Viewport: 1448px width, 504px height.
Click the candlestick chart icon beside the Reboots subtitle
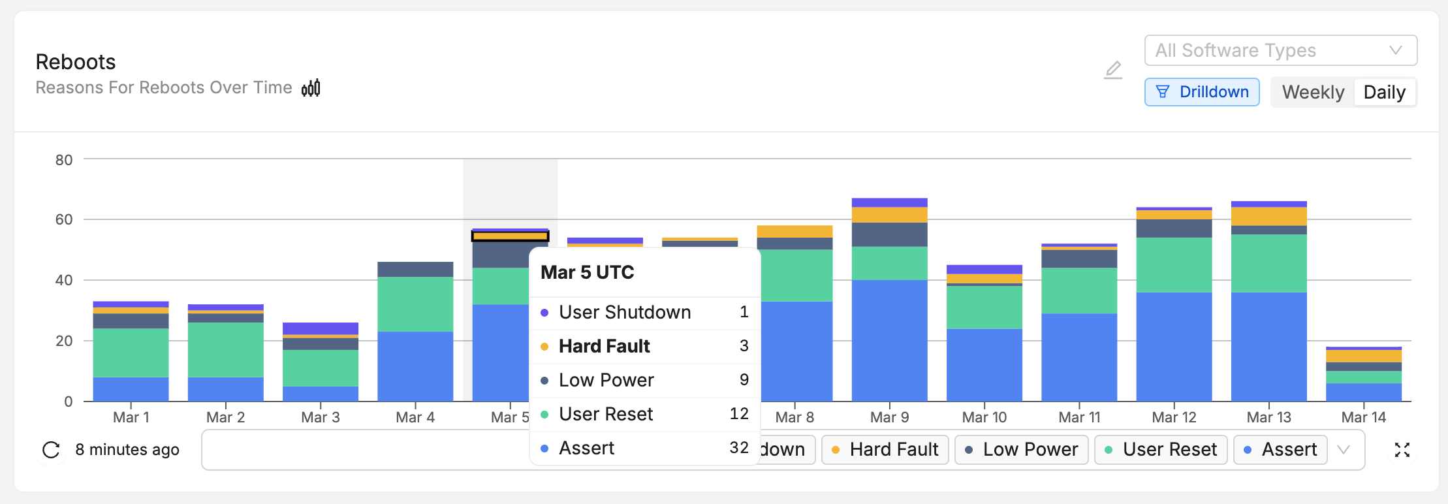click(311, 87)
